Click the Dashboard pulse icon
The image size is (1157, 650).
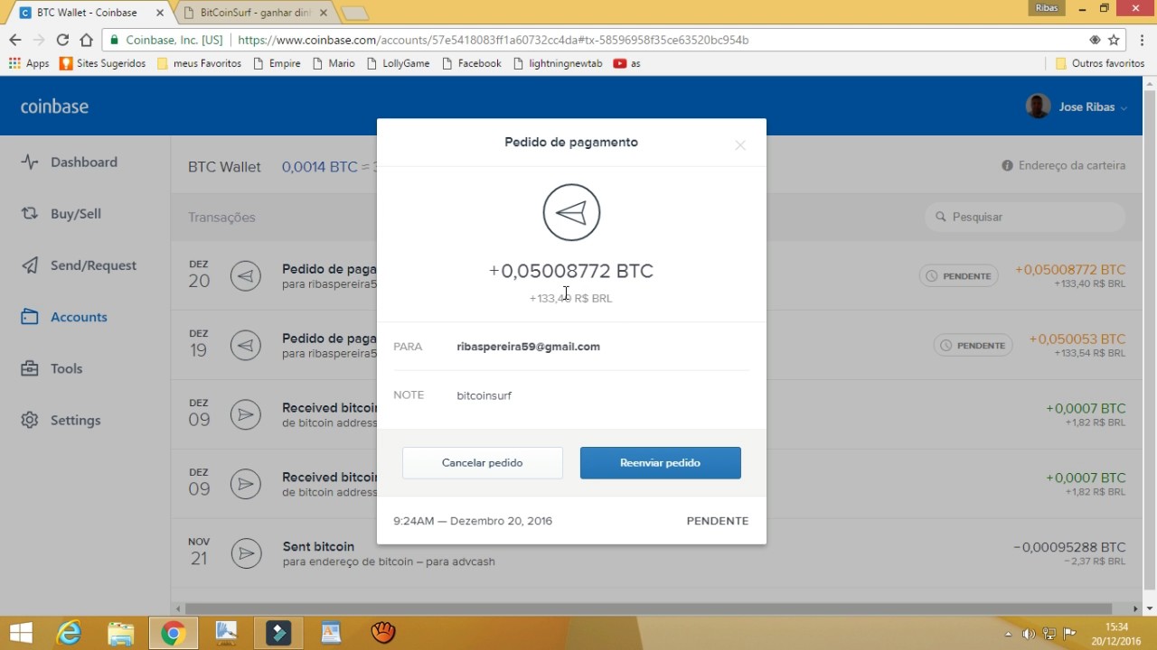[30, 162]
